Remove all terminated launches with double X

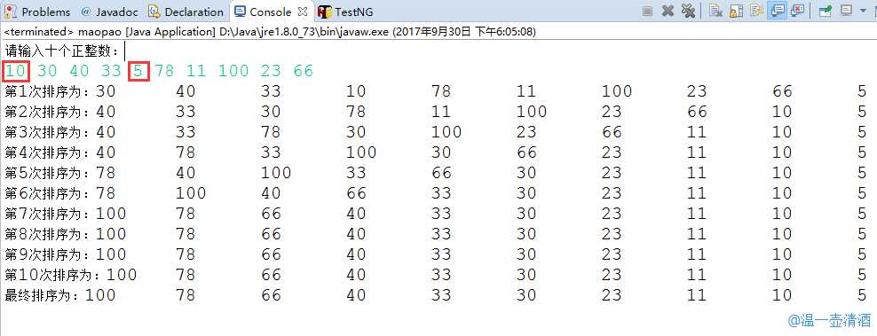pos(689,11)
